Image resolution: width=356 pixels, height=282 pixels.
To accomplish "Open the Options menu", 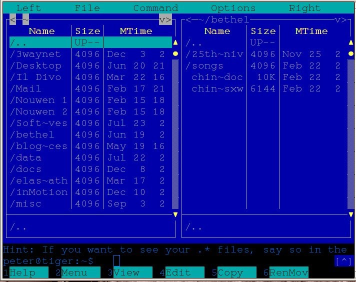I will point(233,8).
